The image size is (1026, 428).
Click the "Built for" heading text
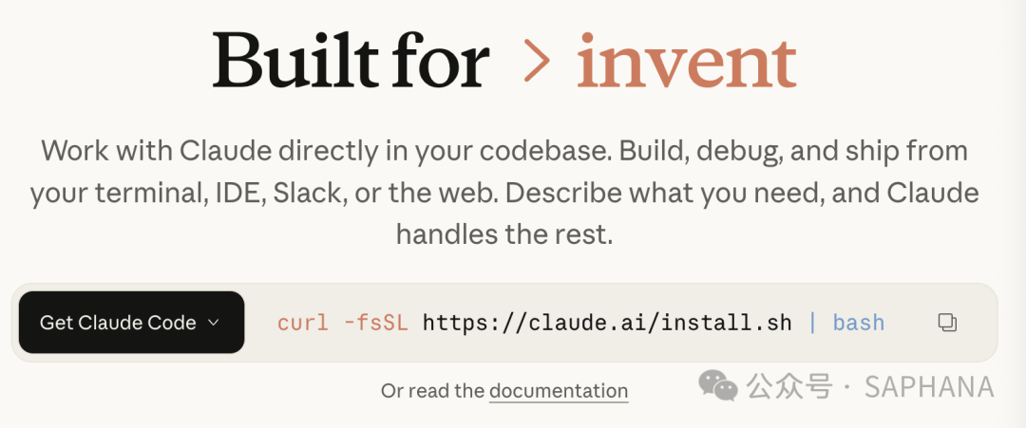[351, 61]
